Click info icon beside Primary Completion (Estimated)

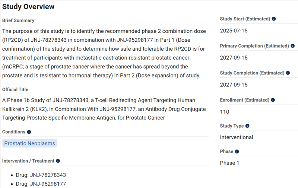[x=293, y=46]
